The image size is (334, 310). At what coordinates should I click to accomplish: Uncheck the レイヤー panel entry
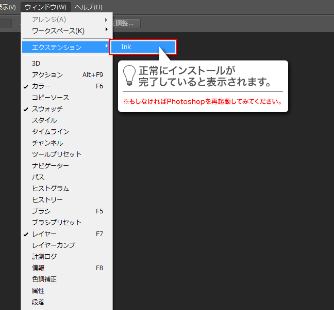pos(44,234)
